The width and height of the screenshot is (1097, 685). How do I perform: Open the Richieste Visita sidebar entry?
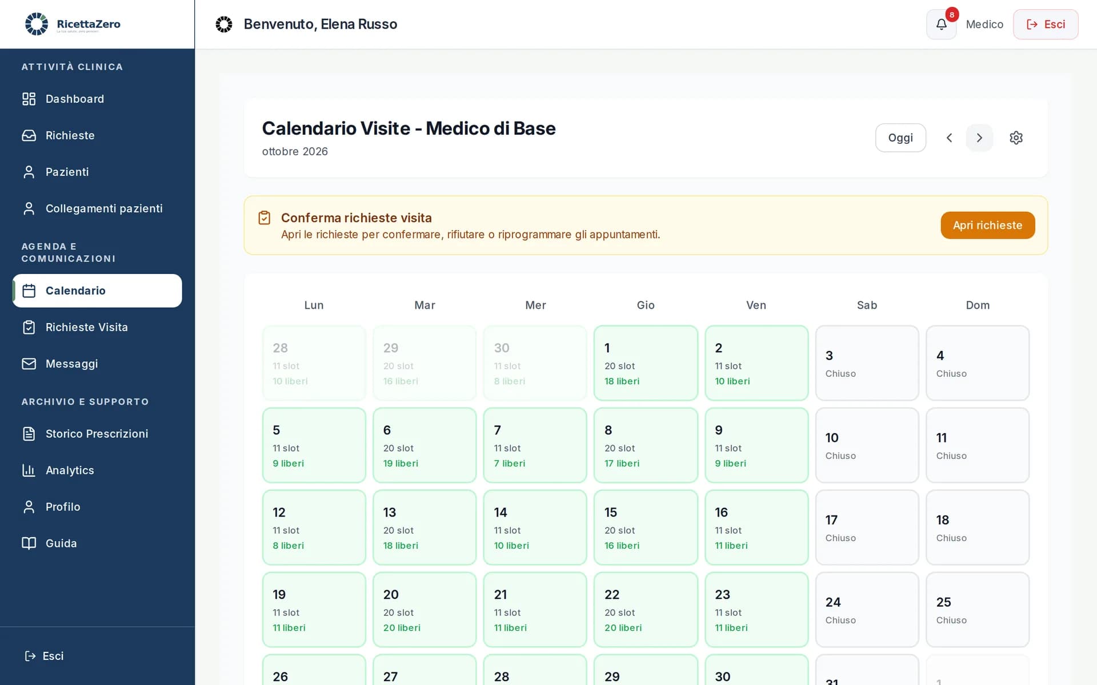[x=97, y=327]
